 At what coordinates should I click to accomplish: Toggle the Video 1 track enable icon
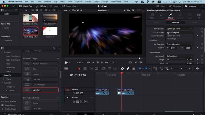click(x=82, y=93)
